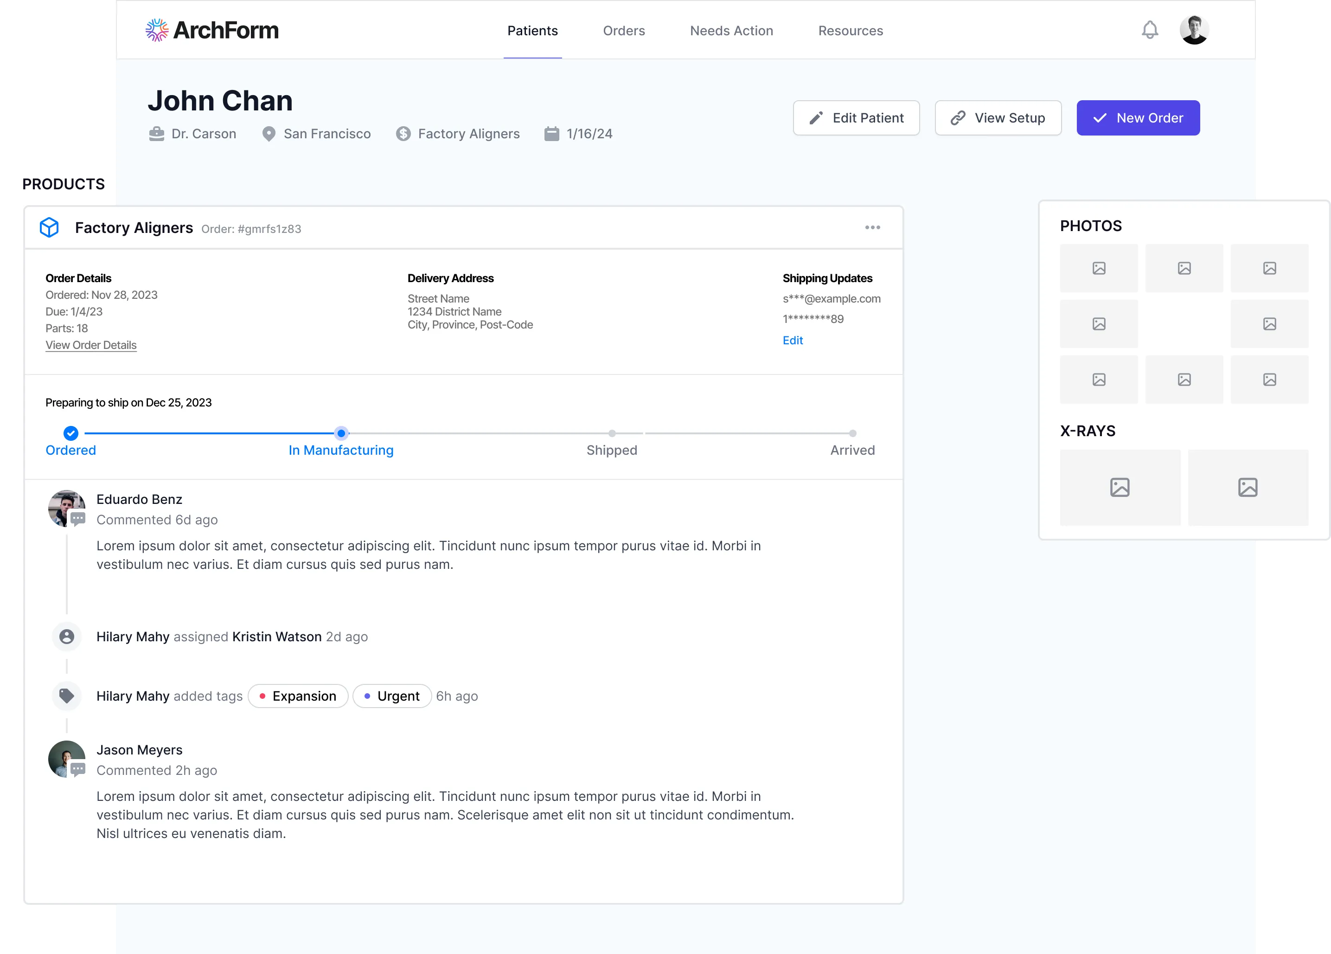
Task: Open the user profile avatar menu
Action: tap(1194, 30)
